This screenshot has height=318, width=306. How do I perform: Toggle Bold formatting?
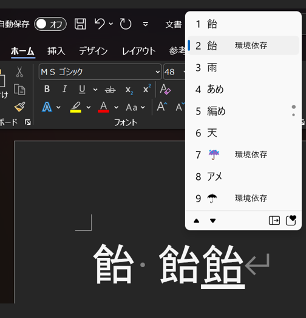47,89
